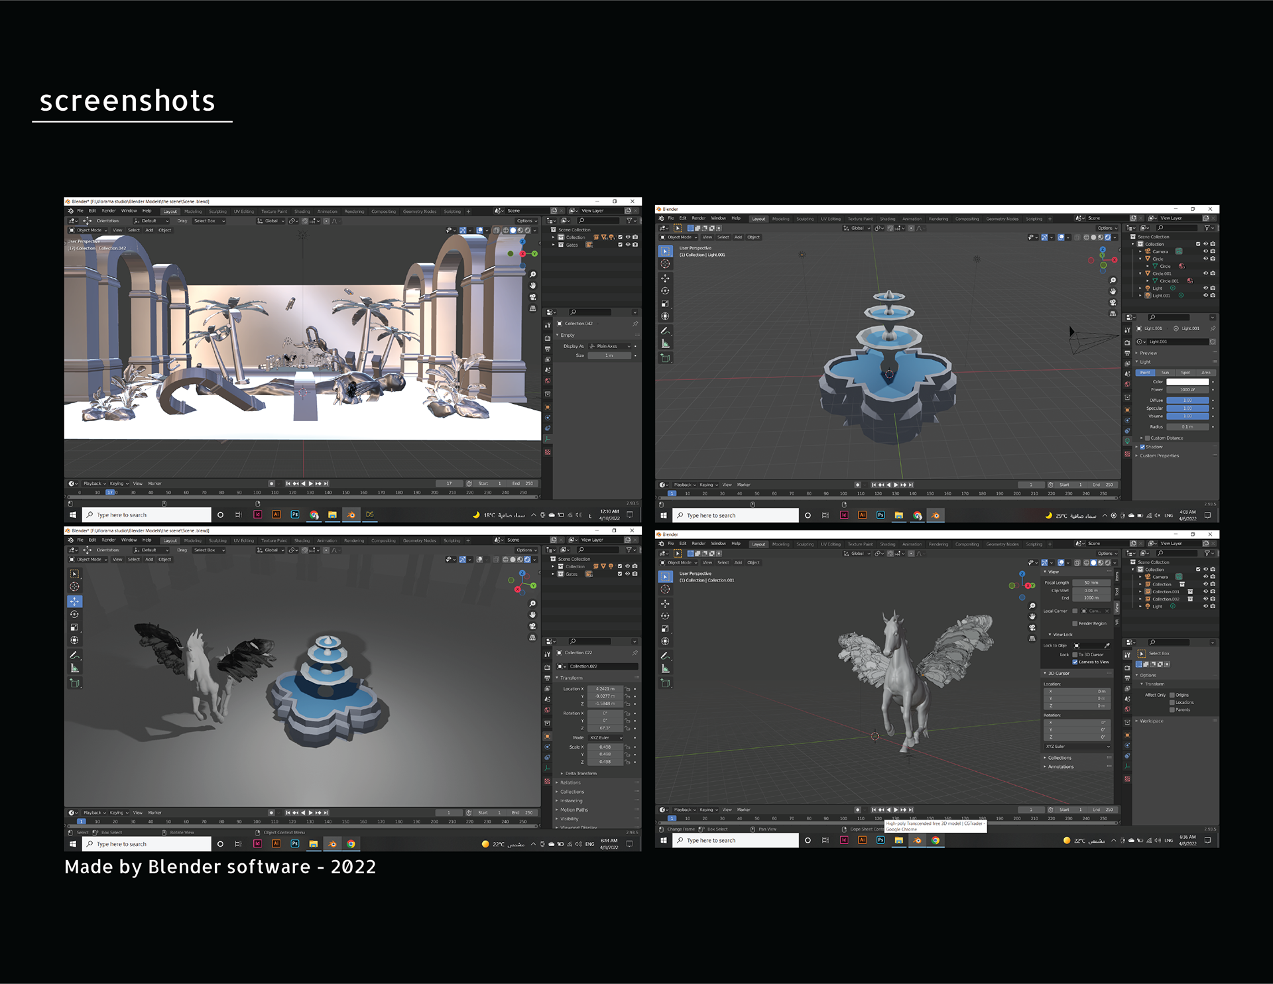1273x984 pixels.
Task: Hide Light.001 using its outliner eye icon
Action: 1205,296
